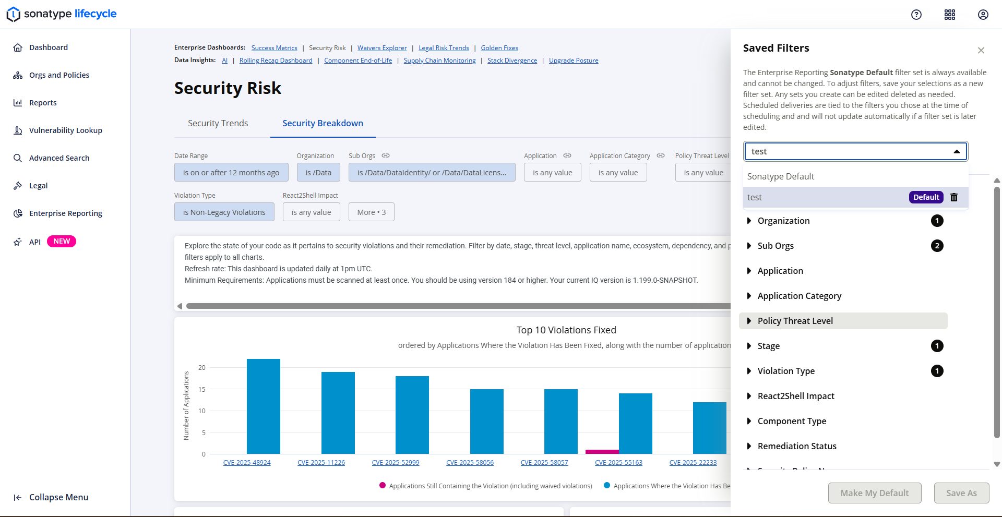Open the Rolling Recap Dashboard link
The image size is (1002, 517).
click(276, 61)
